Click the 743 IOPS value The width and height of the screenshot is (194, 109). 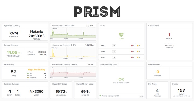point(90,26)
